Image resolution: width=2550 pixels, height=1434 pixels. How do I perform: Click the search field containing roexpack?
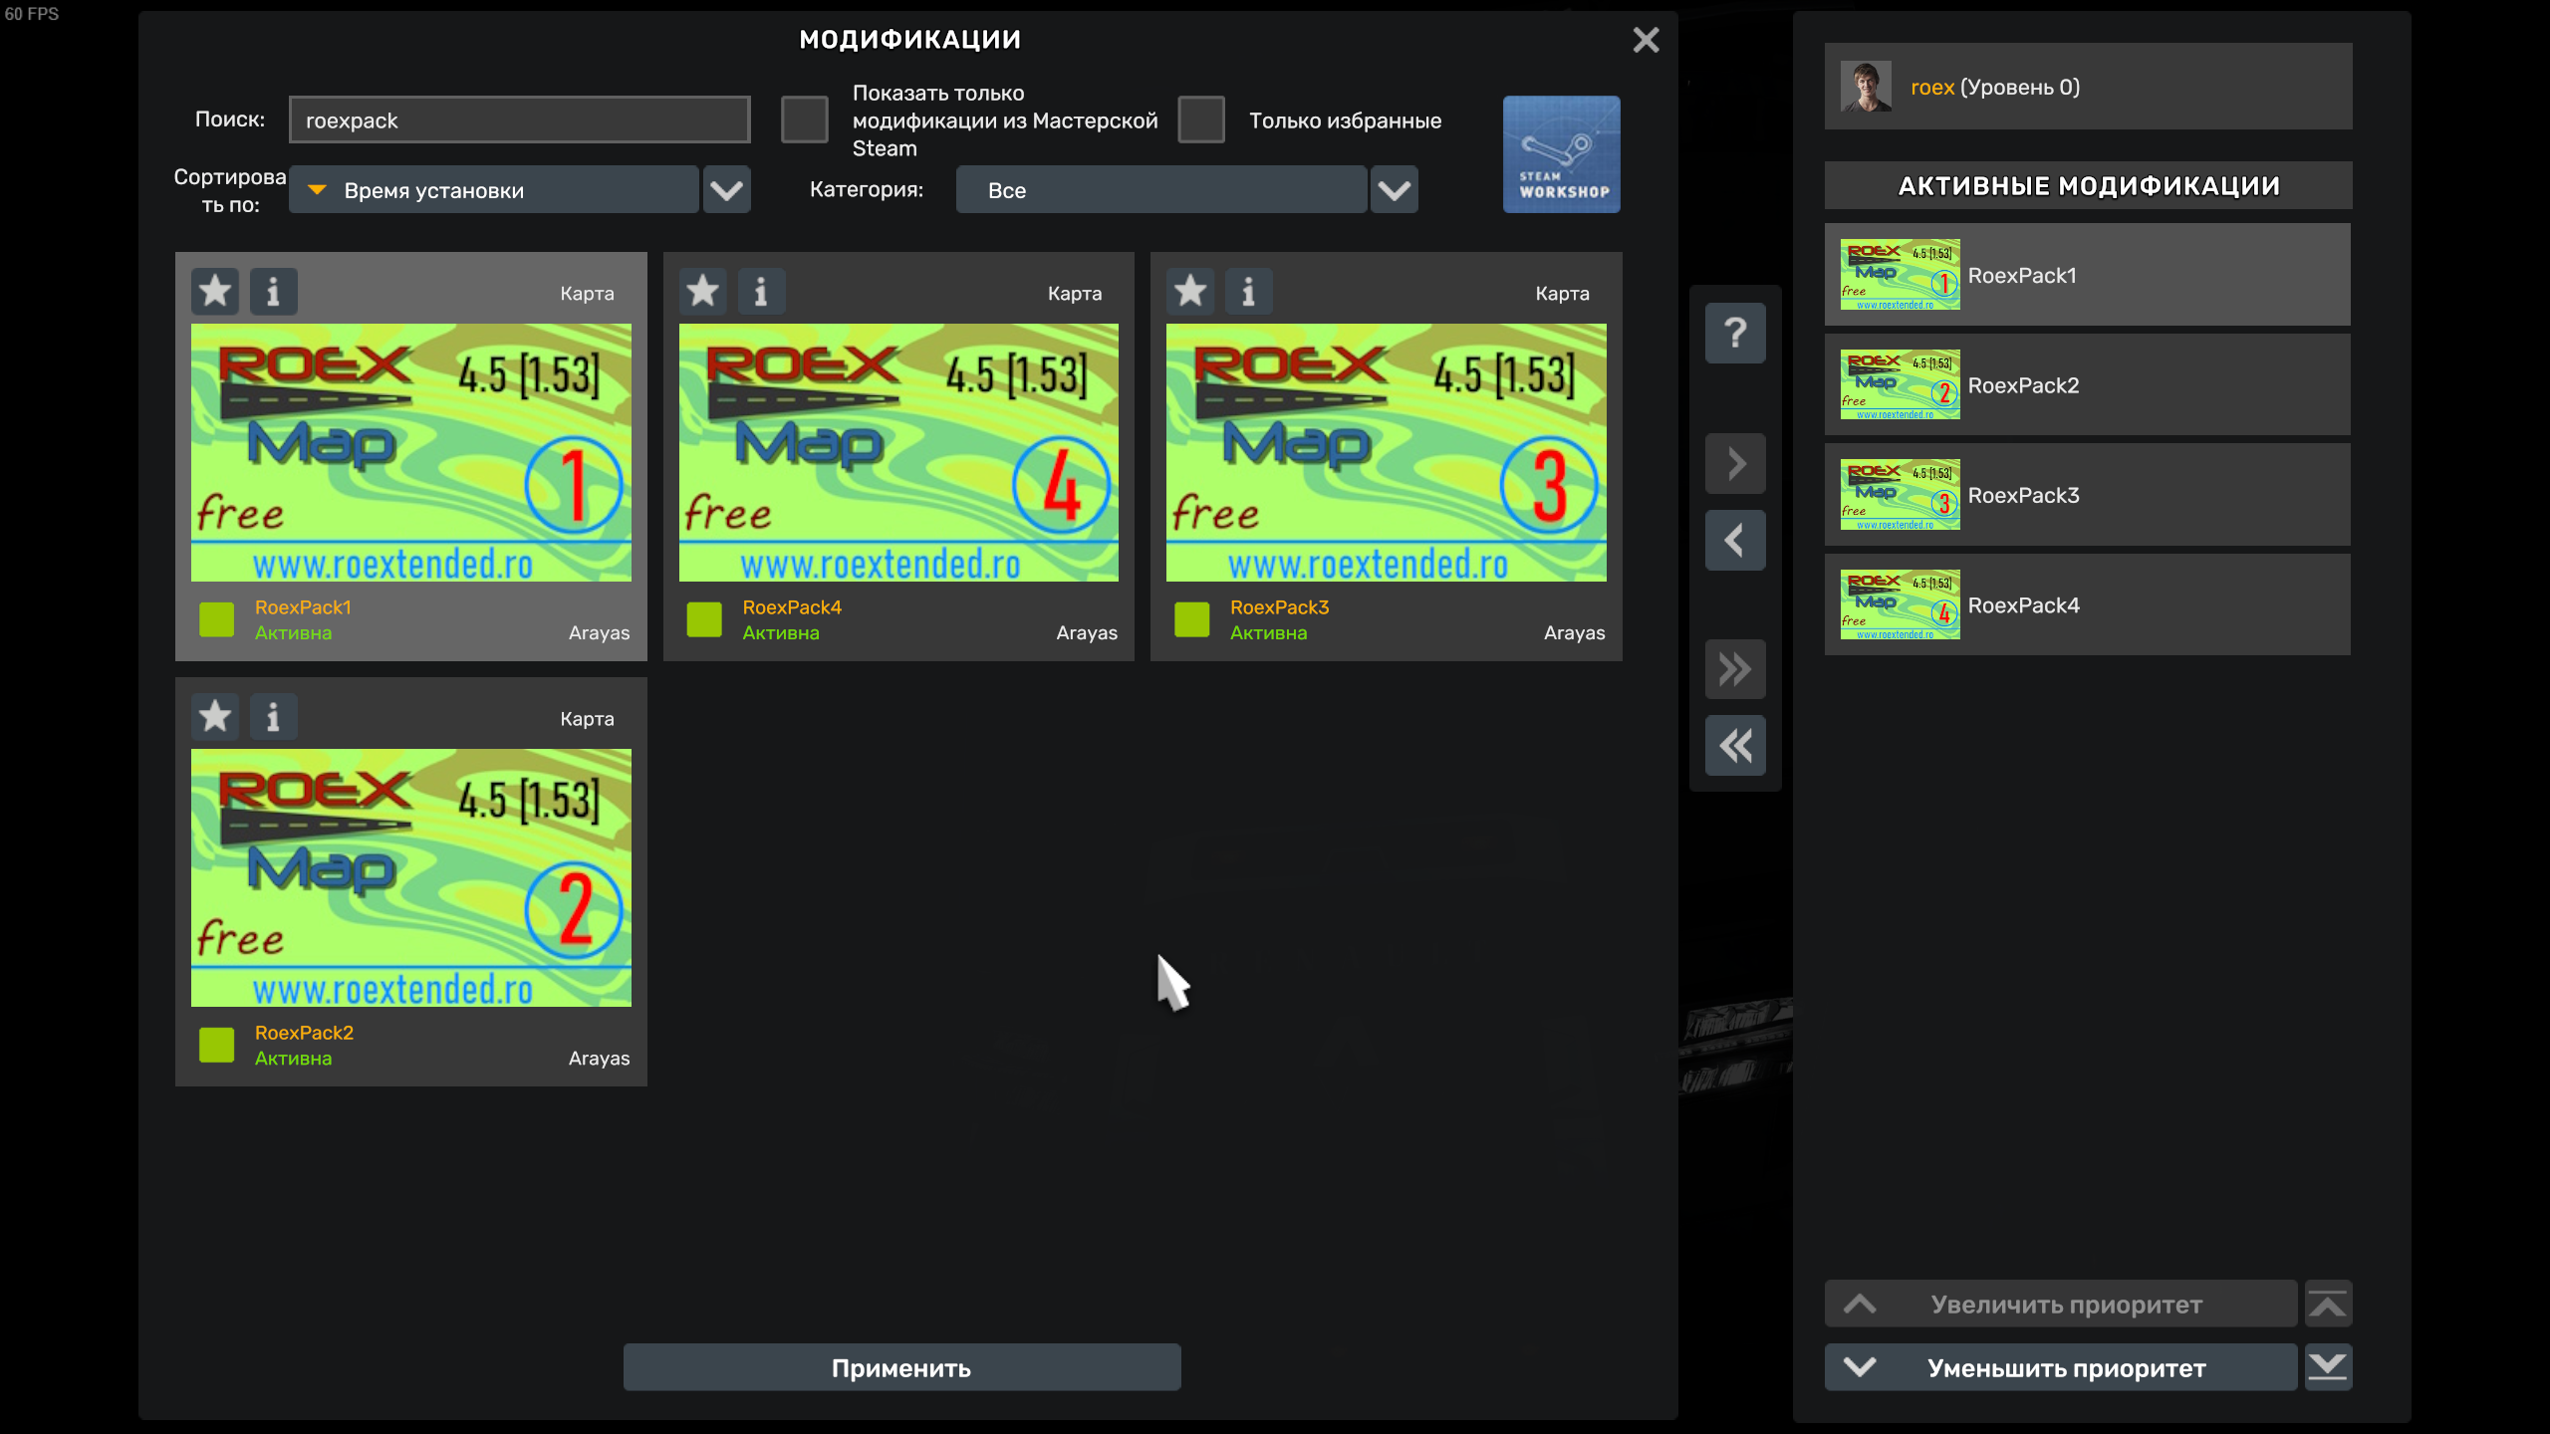point(519,119)
